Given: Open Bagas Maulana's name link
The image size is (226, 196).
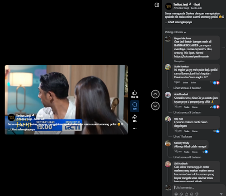Looking at the screenshot, I should (182, 38).
